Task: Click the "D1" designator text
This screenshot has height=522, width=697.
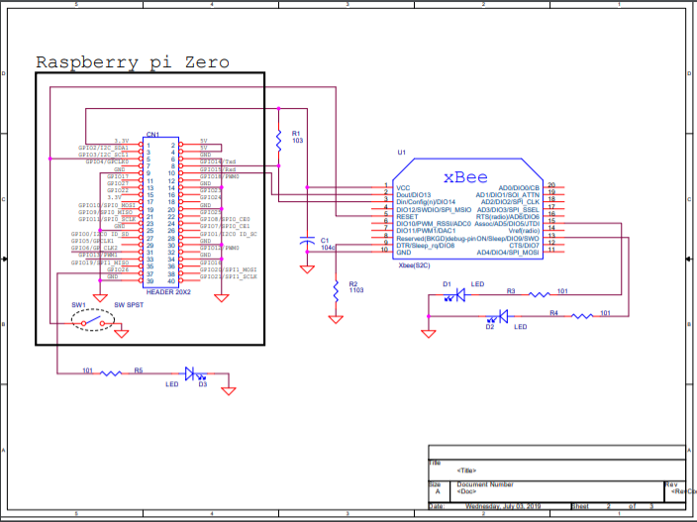Action: pos(447,284)
